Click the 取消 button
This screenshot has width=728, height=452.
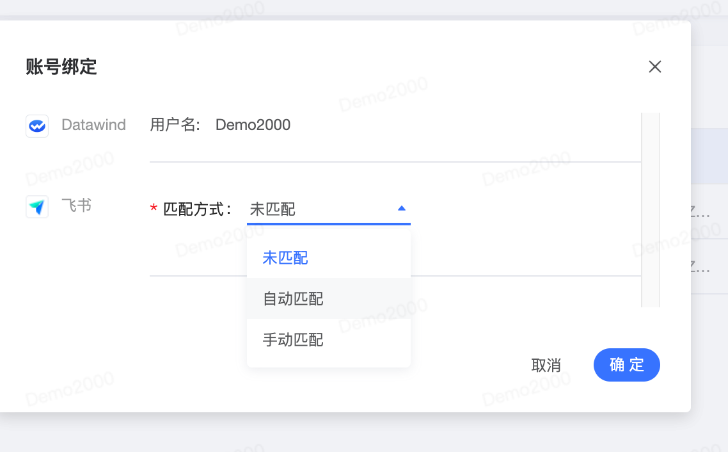click(x=546, y=365)
